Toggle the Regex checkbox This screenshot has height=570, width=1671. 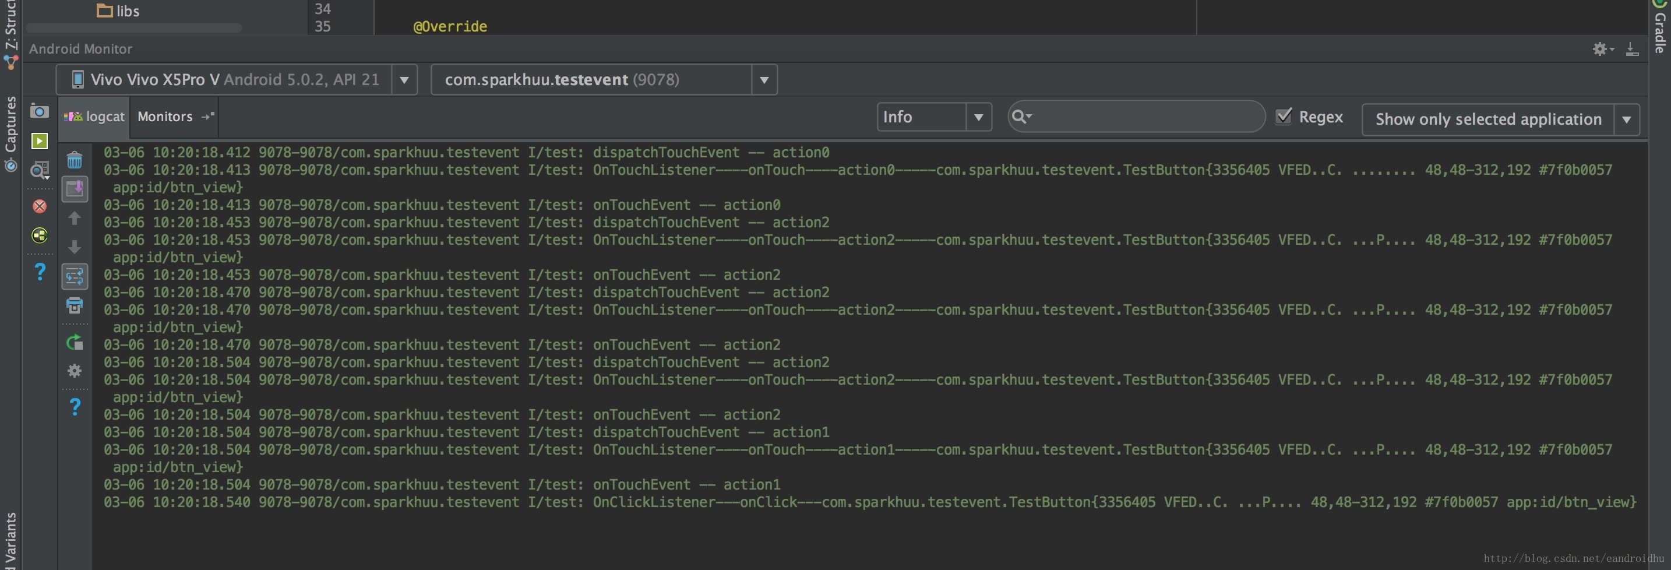pos(1283,116)
